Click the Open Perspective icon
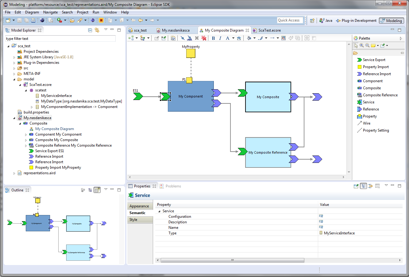This screenshot has height=277, width=409. tap(312, 21)
